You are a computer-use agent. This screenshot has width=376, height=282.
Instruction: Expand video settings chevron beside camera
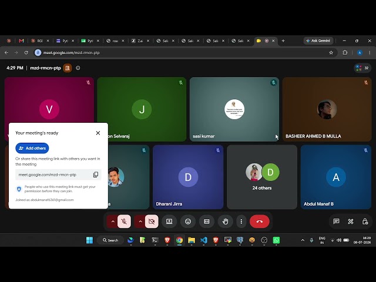pos(140,221)
